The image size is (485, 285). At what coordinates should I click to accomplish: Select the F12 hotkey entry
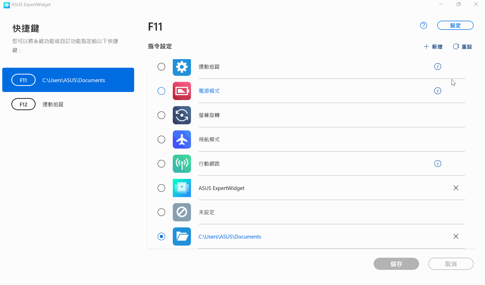68,104
